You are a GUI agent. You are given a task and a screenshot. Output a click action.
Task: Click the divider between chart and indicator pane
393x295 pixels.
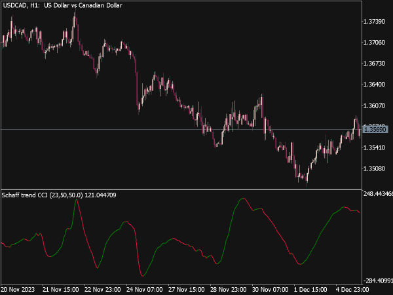[x=180, y=189]
